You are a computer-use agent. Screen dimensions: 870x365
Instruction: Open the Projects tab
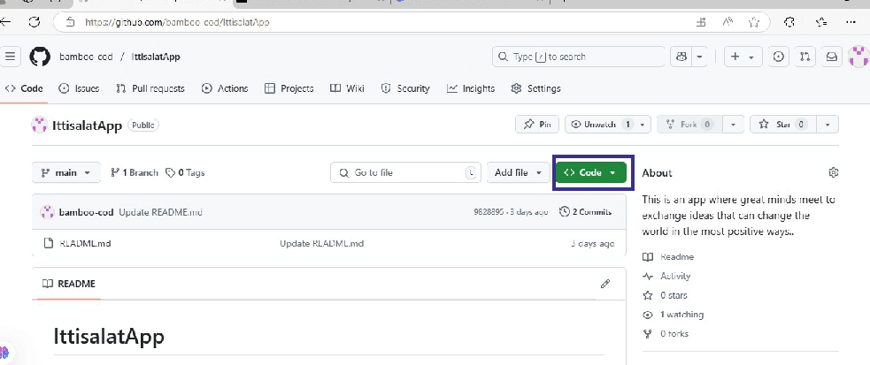(289, 88)
